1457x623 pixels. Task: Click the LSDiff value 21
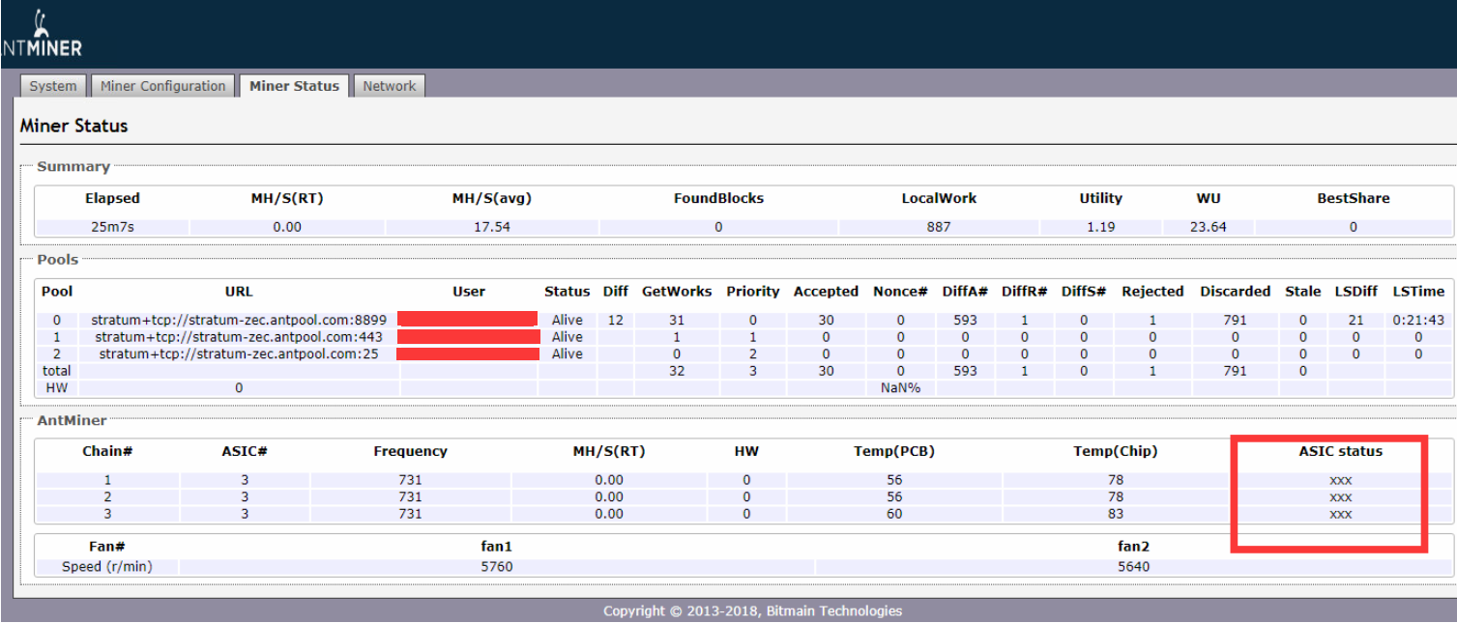pos(1355,320)
